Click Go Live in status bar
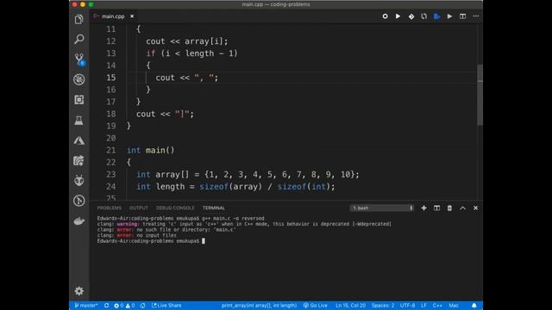 coord(316,306)
